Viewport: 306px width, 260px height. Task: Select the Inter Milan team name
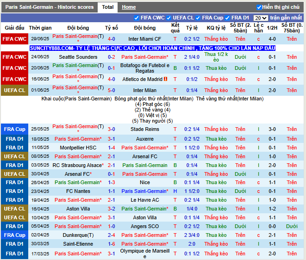[144, 90]
